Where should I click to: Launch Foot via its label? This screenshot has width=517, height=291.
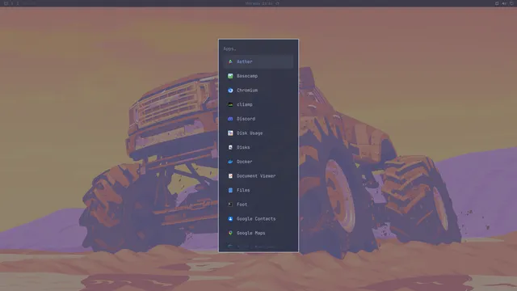[x=242, y=205]
